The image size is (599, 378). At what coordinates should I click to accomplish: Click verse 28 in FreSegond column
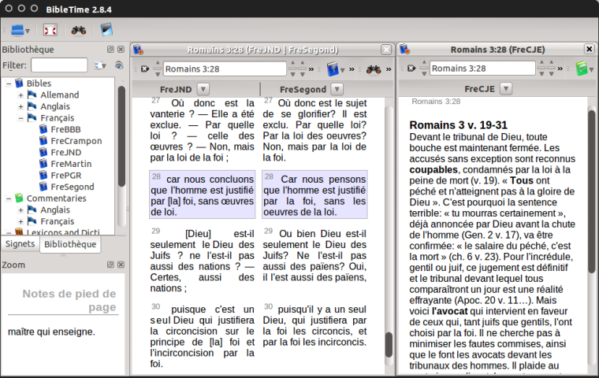click(x=314, y=195)
